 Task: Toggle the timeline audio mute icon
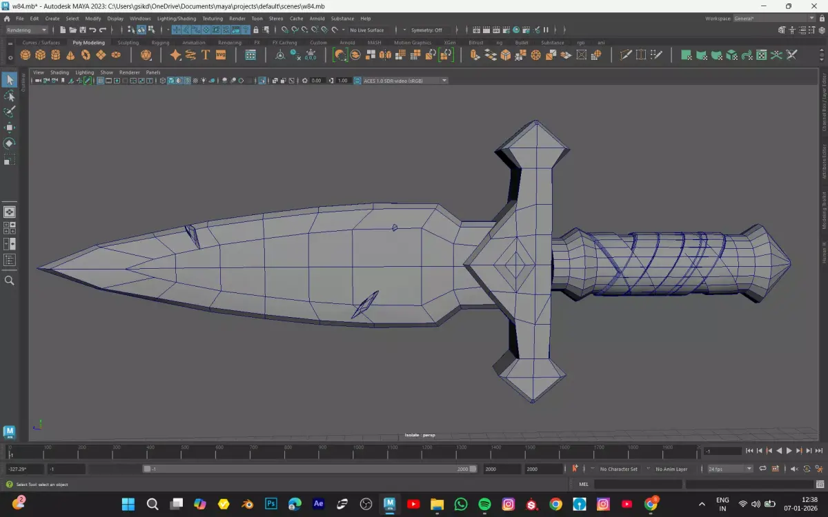click(x=793, y=469)
